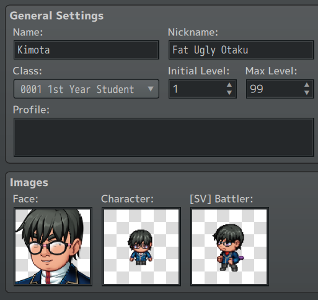Click the General Settings section heading

[56, 16]
